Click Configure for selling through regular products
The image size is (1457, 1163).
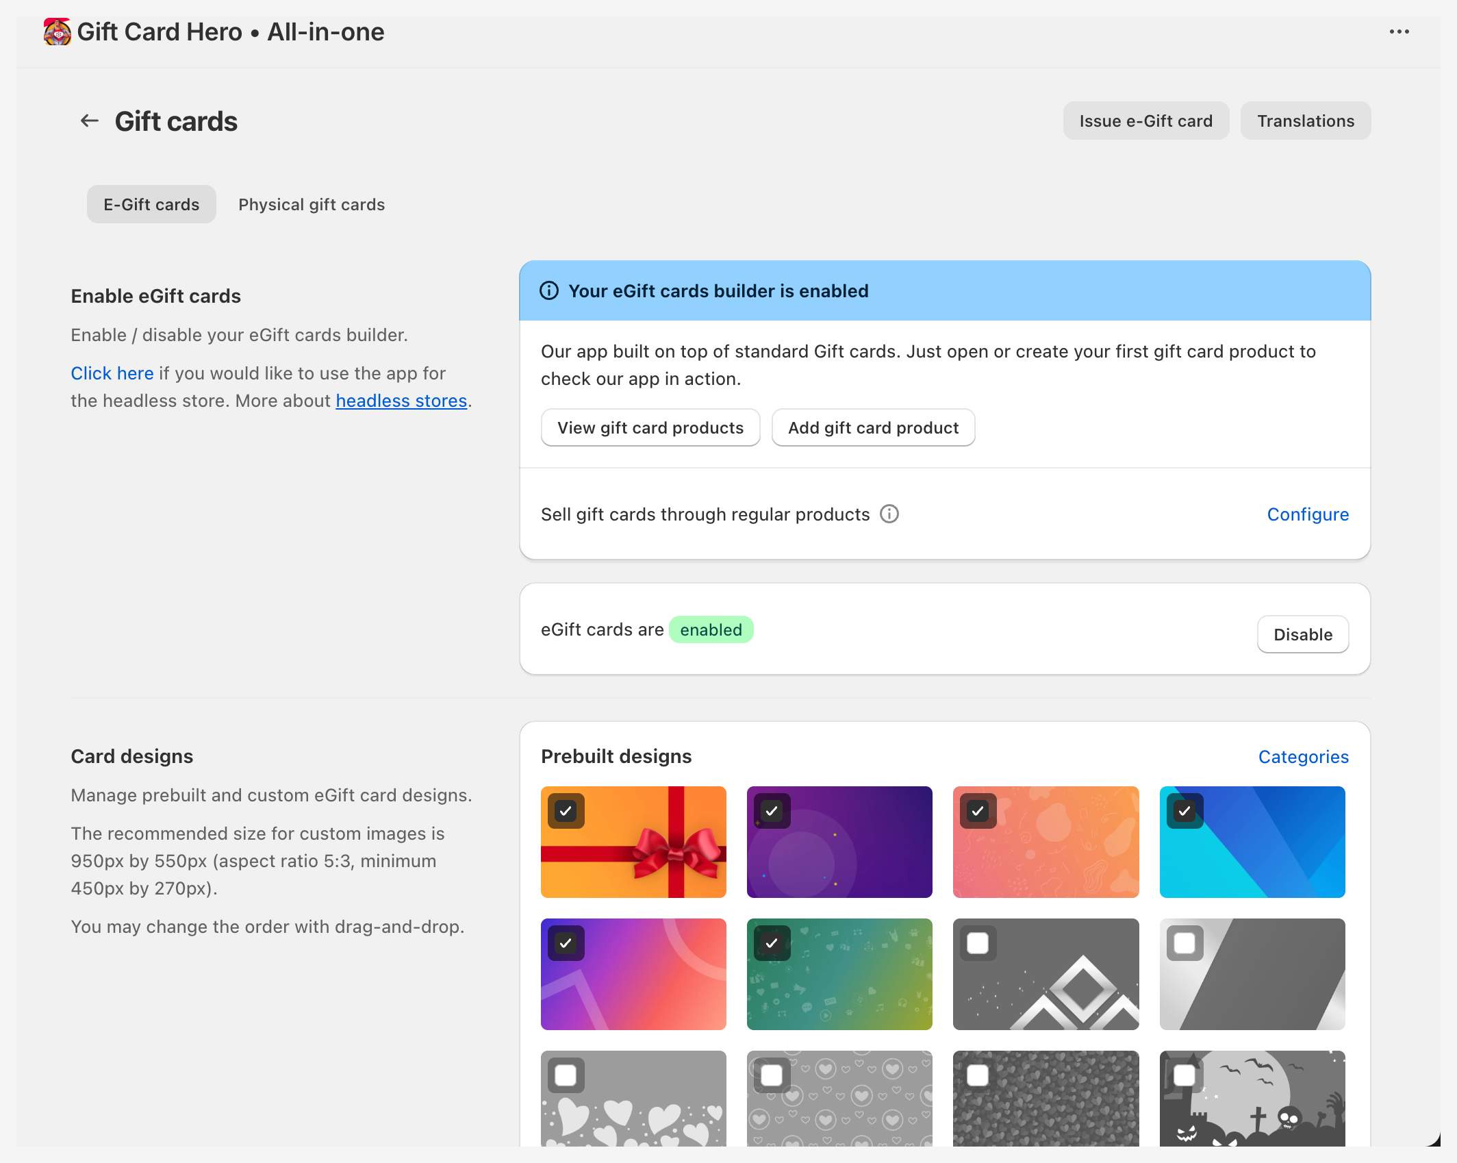(x=1307, y=514)
